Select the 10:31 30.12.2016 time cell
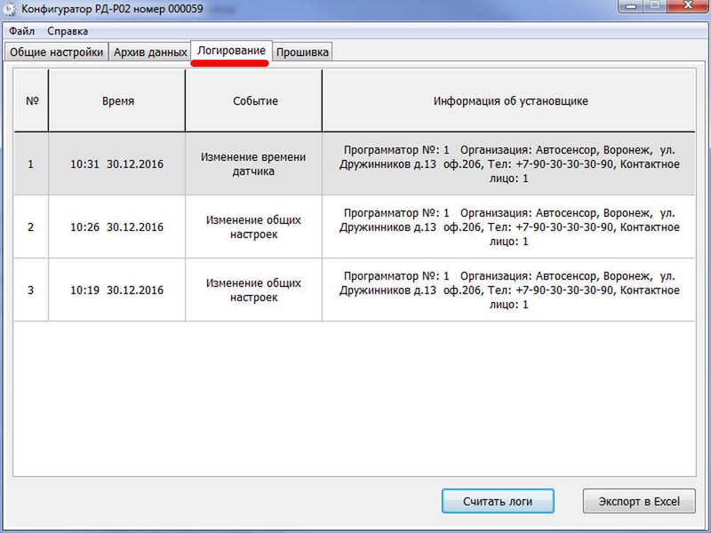Image resolution: width=711 pixels, height=533 pixels. pos(117,164)
